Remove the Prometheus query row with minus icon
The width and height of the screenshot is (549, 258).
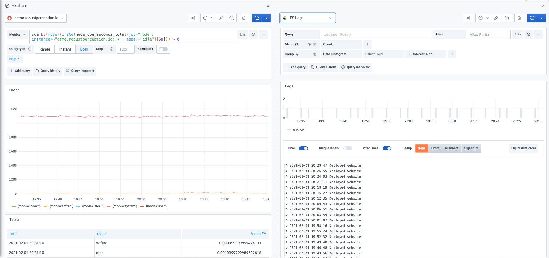tap(263, 34)
